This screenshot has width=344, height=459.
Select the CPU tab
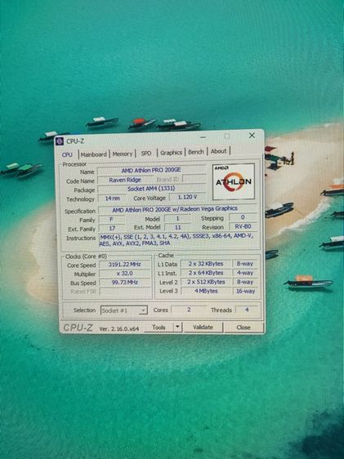click(x=67, y=154)
